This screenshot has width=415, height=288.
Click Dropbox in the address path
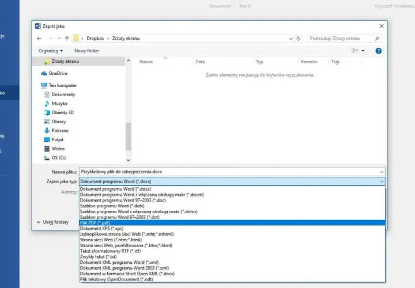(95, 39)
